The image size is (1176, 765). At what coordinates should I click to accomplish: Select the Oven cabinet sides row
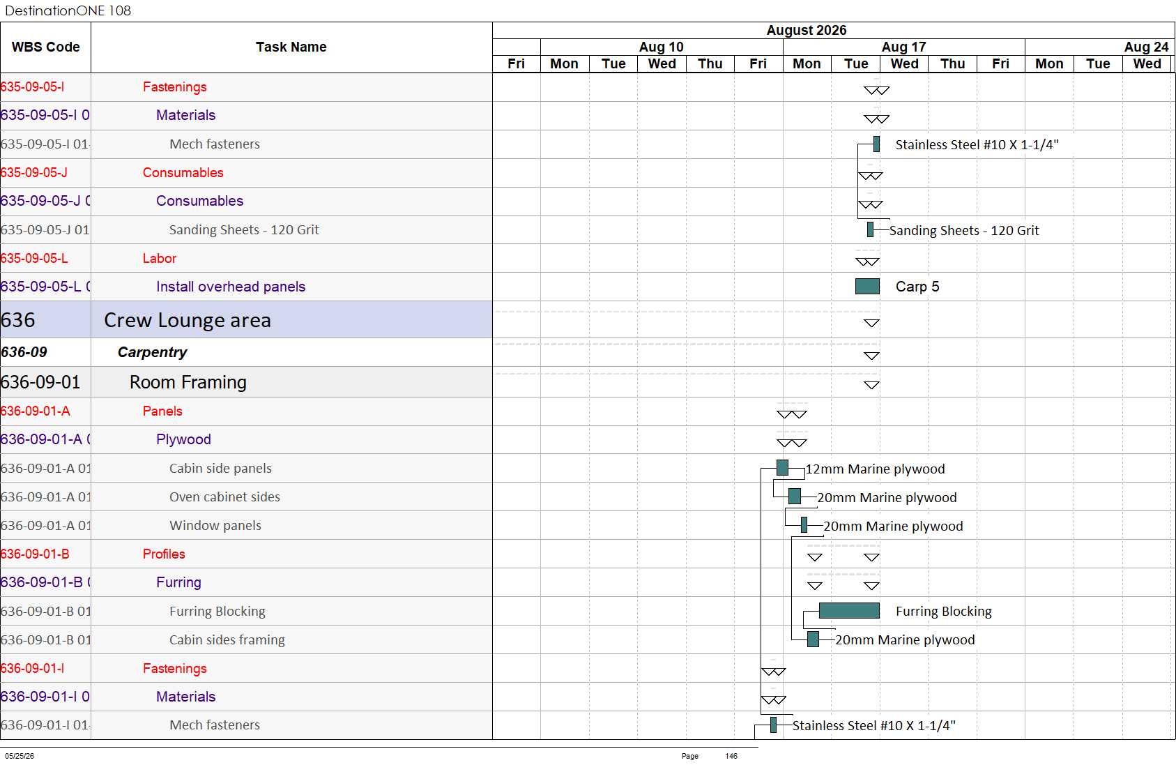[x=246, y=497]
